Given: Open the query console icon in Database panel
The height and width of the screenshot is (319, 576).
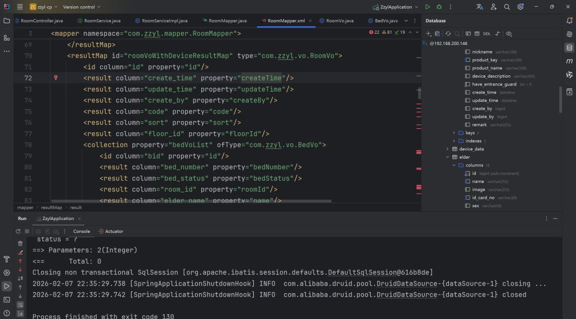Looking at the screenshot, I should [468, 33].
